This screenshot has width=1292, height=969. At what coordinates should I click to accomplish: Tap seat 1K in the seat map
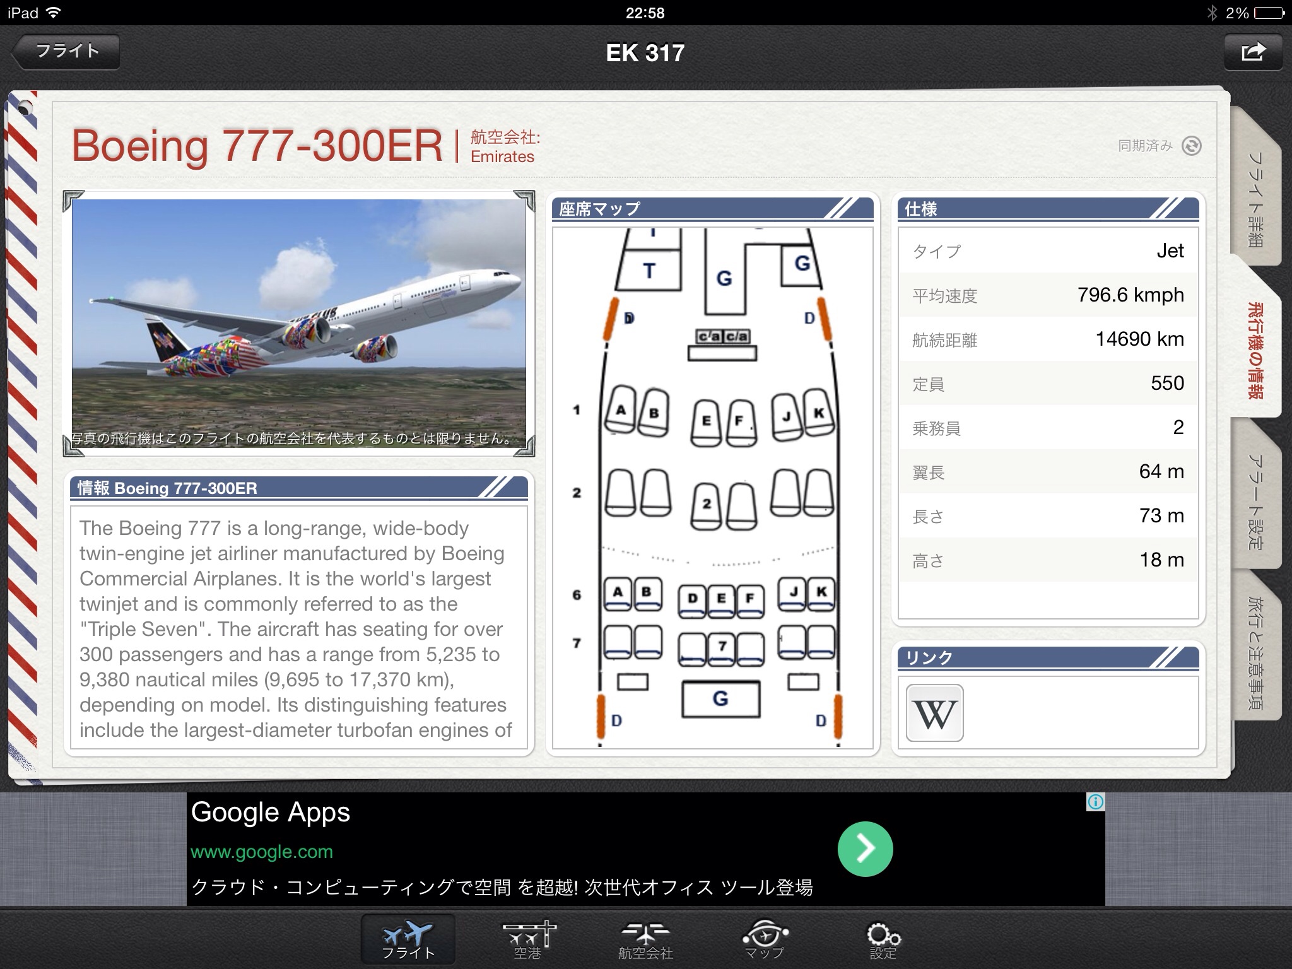point(818,413)
